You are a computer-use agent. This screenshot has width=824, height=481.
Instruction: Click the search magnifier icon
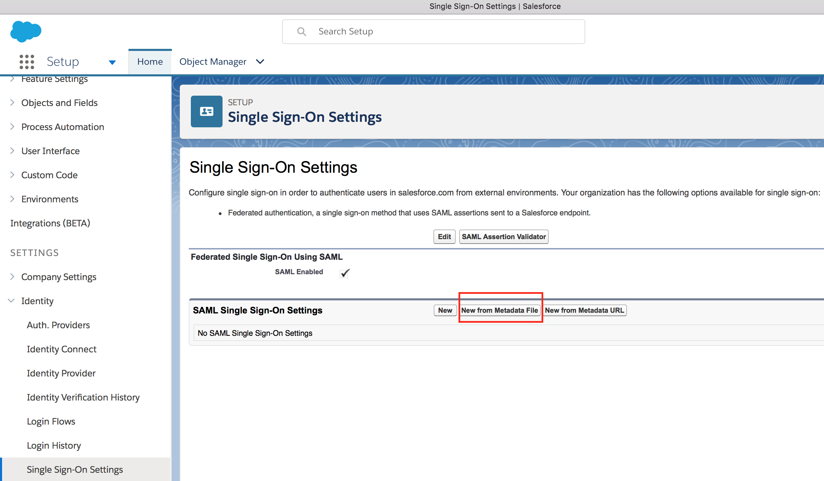pyautogui.click(x=302, y=32)
